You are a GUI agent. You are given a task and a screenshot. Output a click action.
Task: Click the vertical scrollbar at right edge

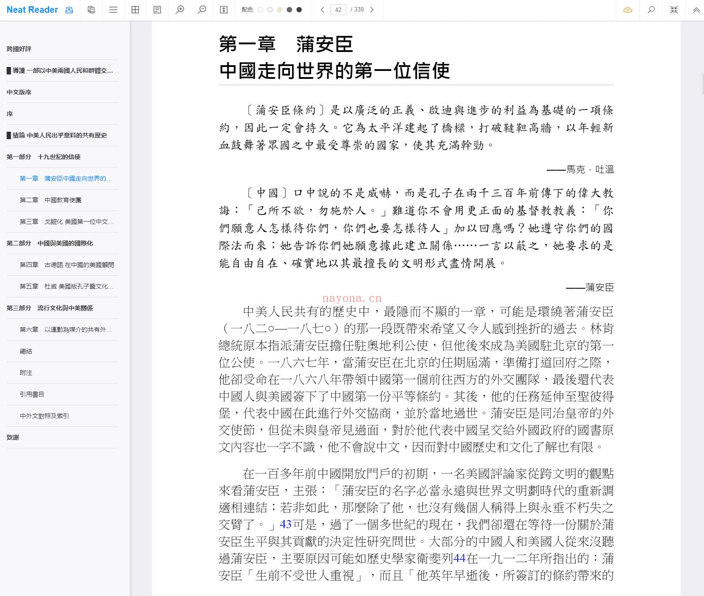pyautogui.click(x=703, y=85)
